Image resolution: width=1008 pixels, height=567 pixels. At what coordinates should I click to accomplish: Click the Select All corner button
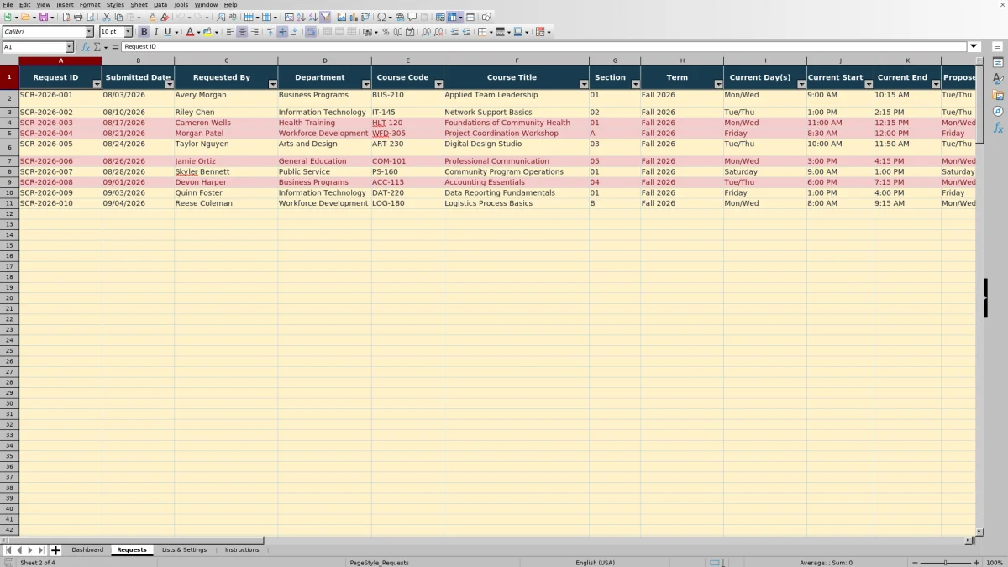(9, 60)
